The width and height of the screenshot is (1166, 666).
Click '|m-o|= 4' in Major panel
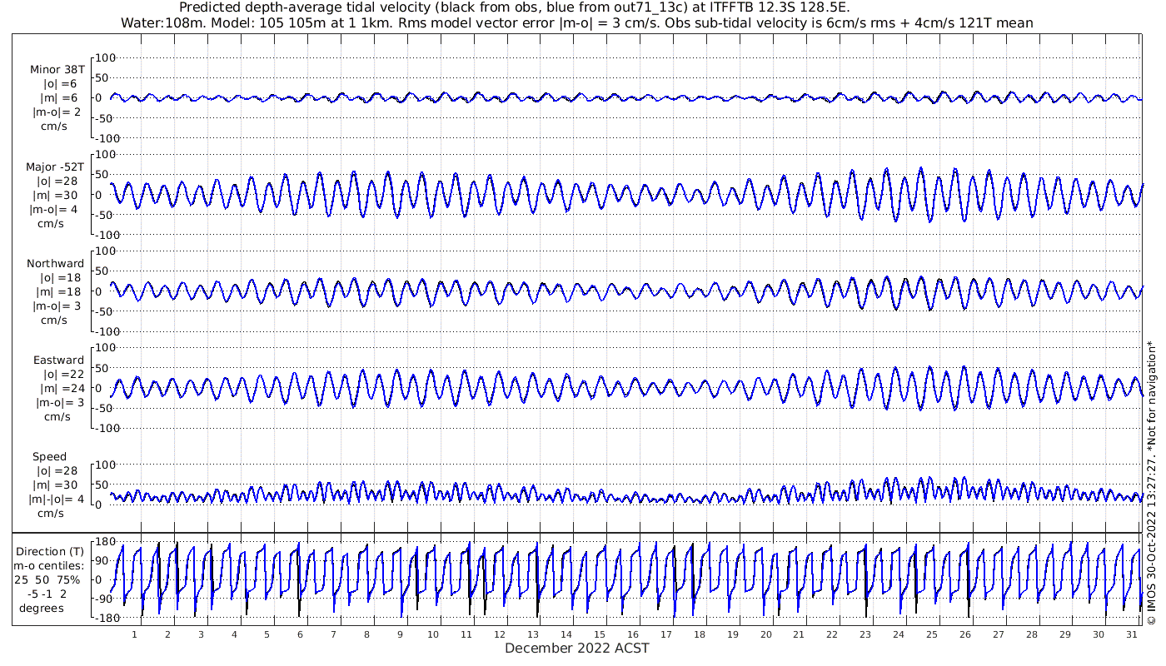[x=55, y=210]
